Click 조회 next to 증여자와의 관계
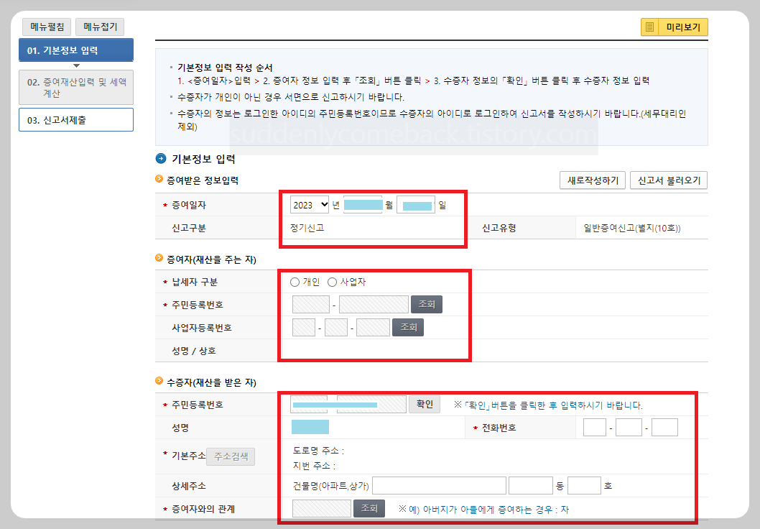Viewport: 760px width, 529px height. point(369,508)
